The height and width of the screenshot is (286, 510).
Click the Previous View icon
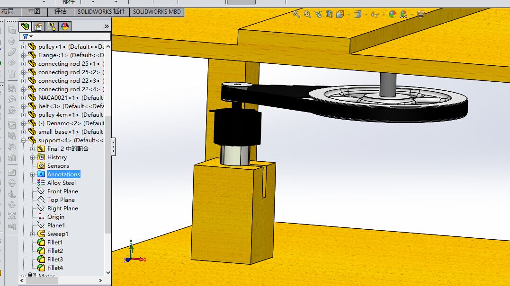tap(318, 14)
